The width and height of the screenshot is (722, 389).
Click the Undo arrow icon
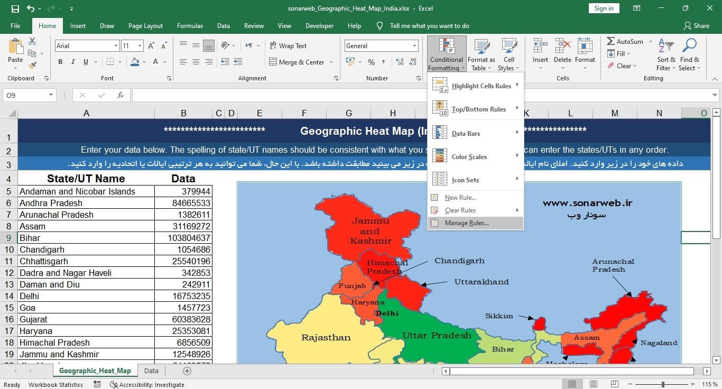click(x=31, y=8)
